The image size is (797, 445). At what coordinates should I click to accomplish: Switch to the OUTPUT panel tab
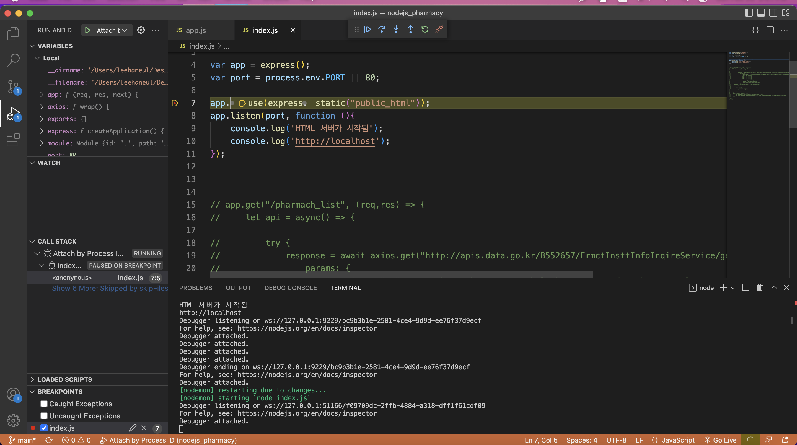(x=238, y=288)
